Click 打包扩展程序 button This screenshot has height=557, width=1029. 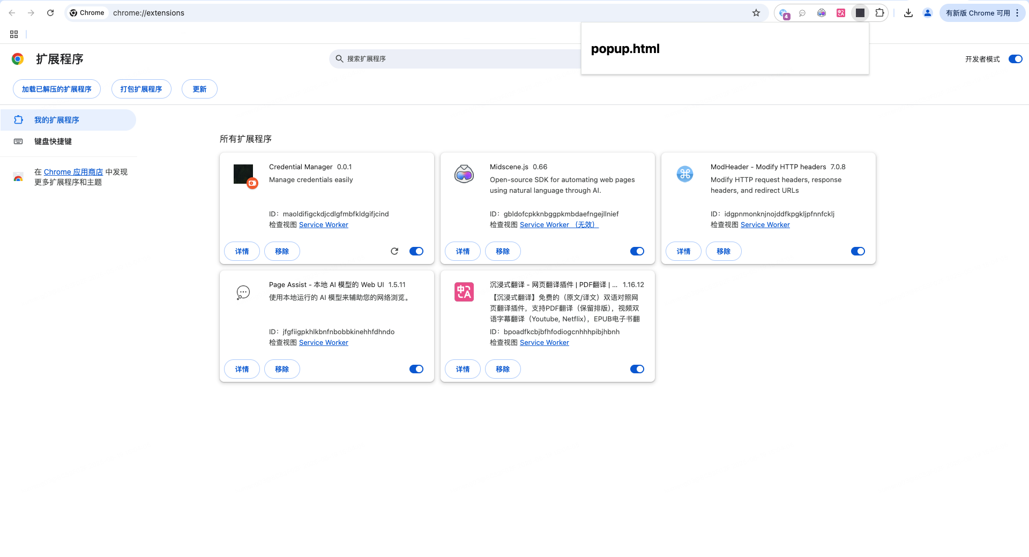pyautogui.click(x=141, y=89)
